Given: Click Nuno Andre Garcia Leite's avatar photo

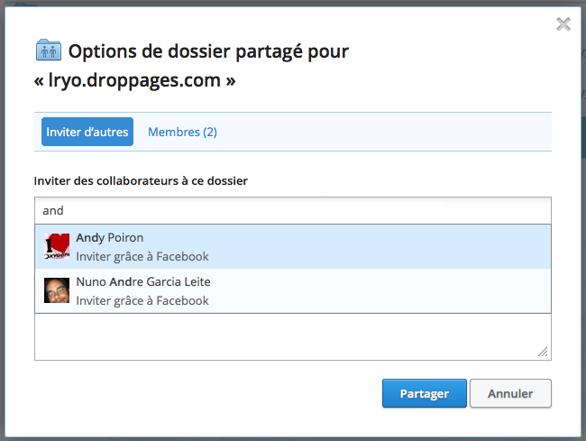Looking at the screenshot, I should pyautogui.click(x=57, y=290).
